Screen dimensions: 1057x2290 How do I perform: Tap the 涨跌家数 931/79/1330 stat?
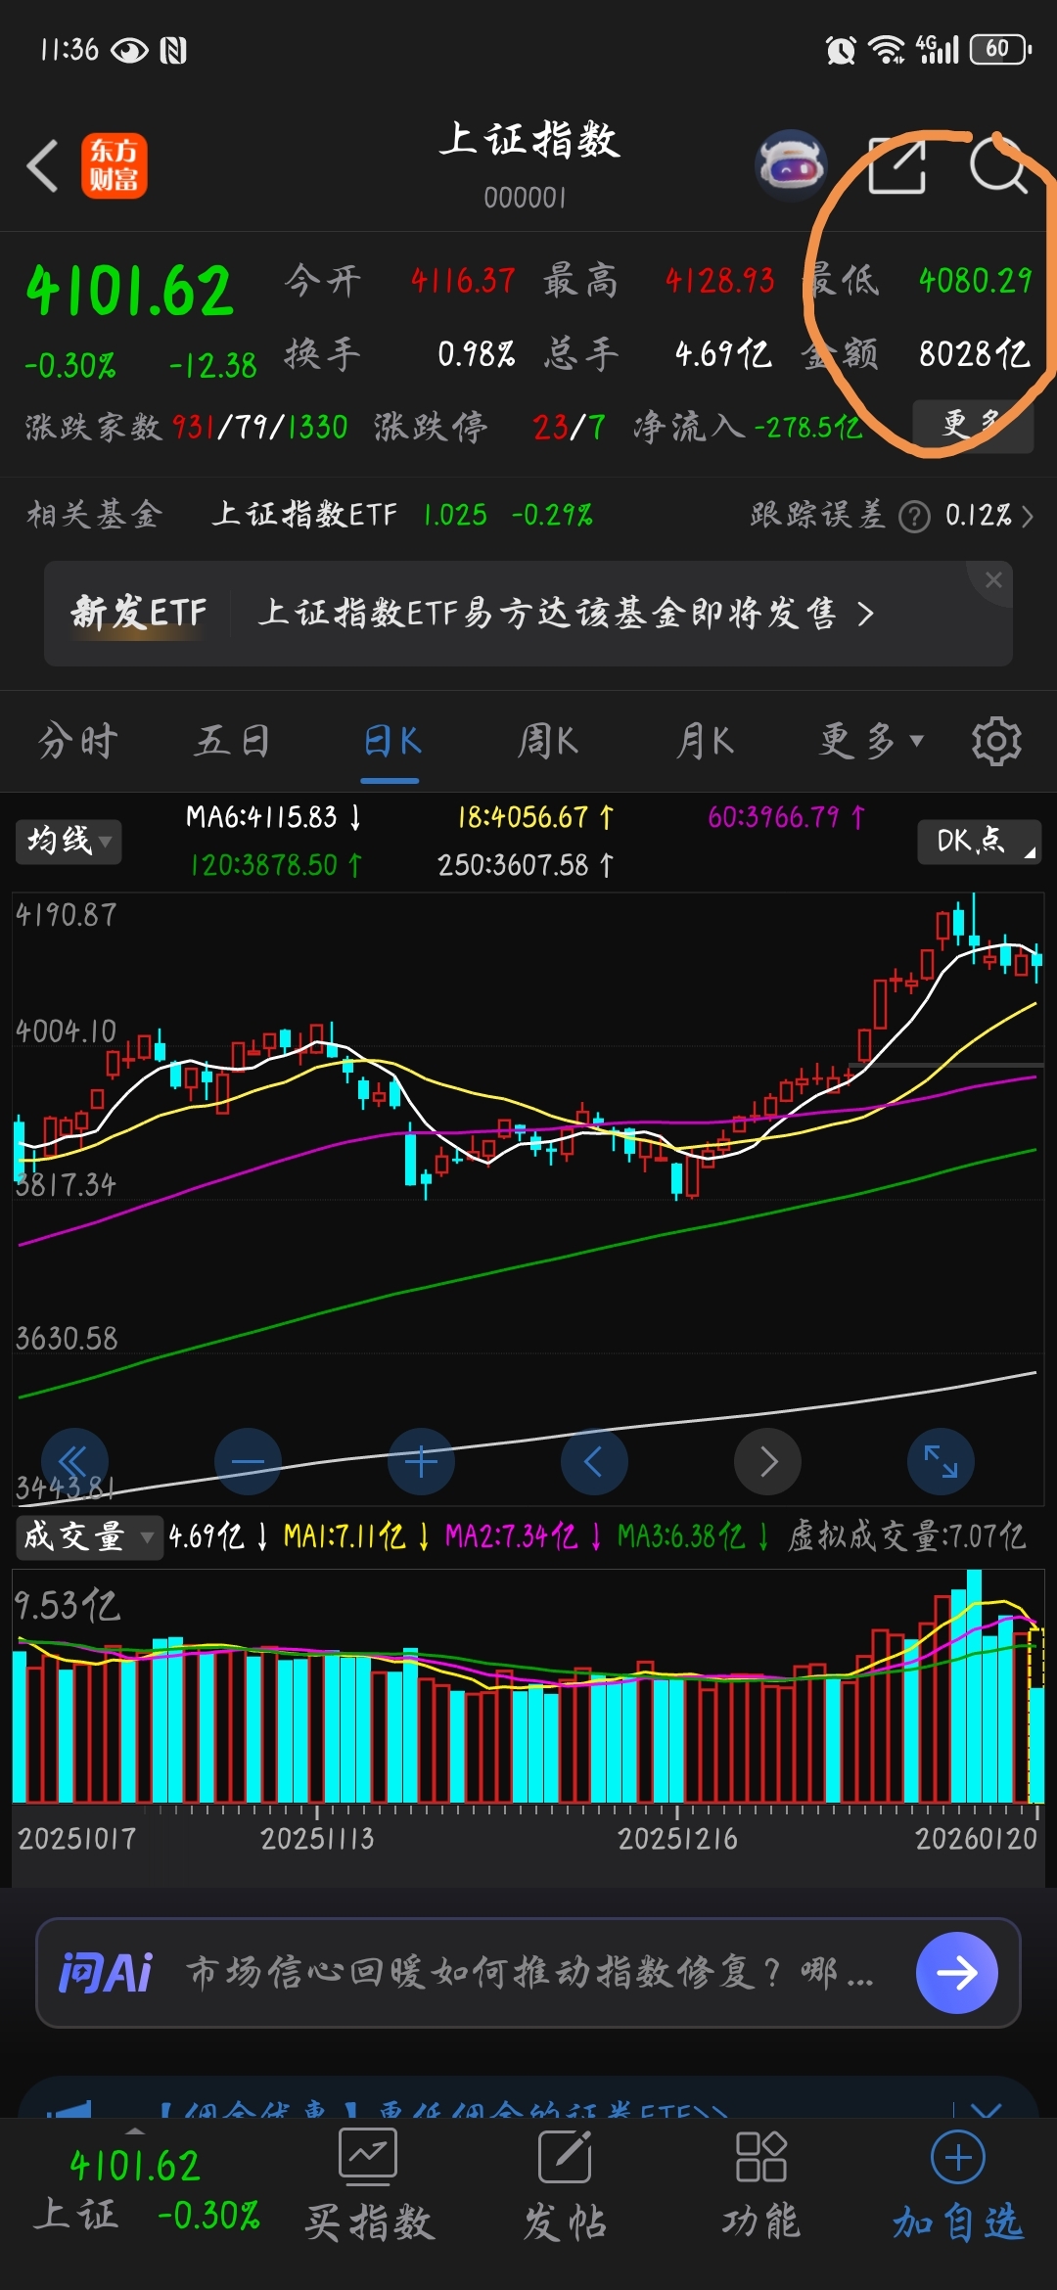pos(186,427)
